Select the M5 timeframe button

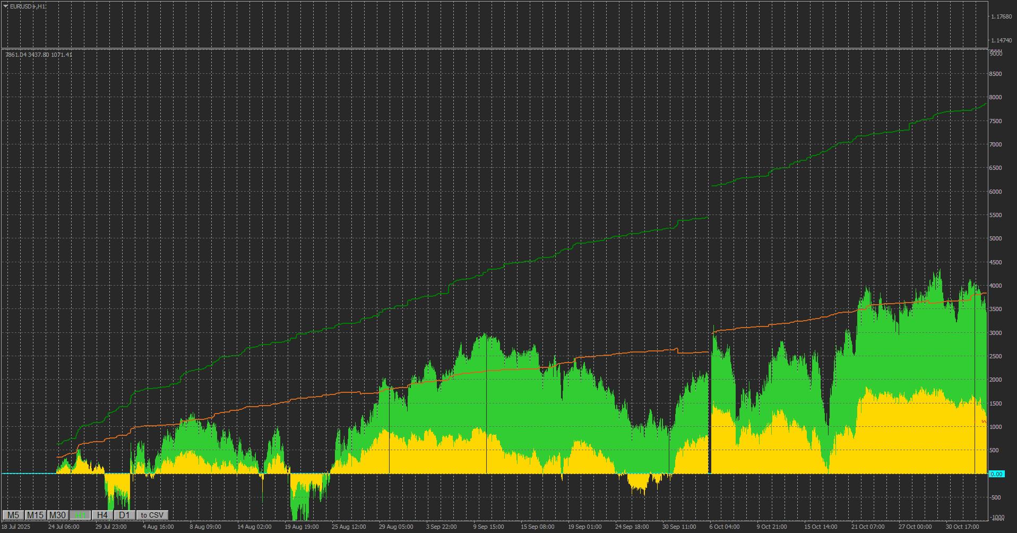tap(13, 515)
